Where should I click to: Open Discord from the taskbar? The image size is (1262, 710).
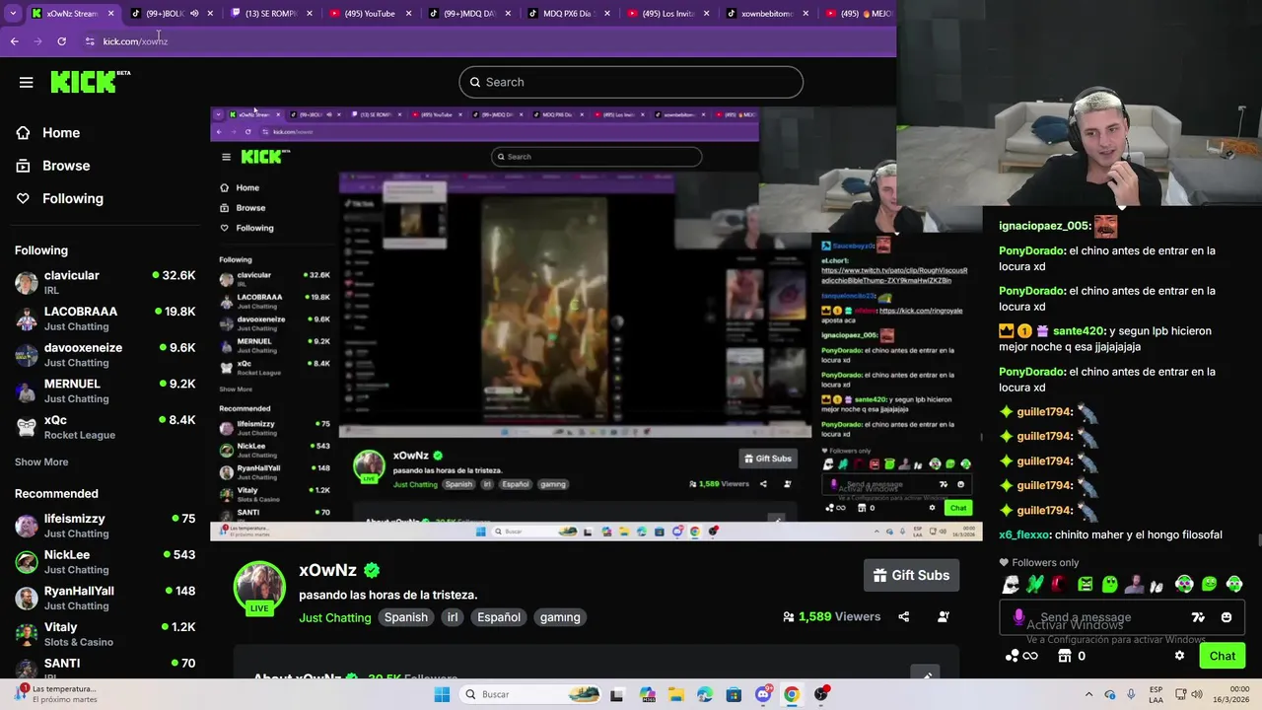(763, 694)
